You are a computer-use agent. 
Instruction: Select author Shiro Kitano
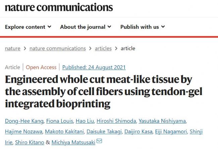[30, 142]
